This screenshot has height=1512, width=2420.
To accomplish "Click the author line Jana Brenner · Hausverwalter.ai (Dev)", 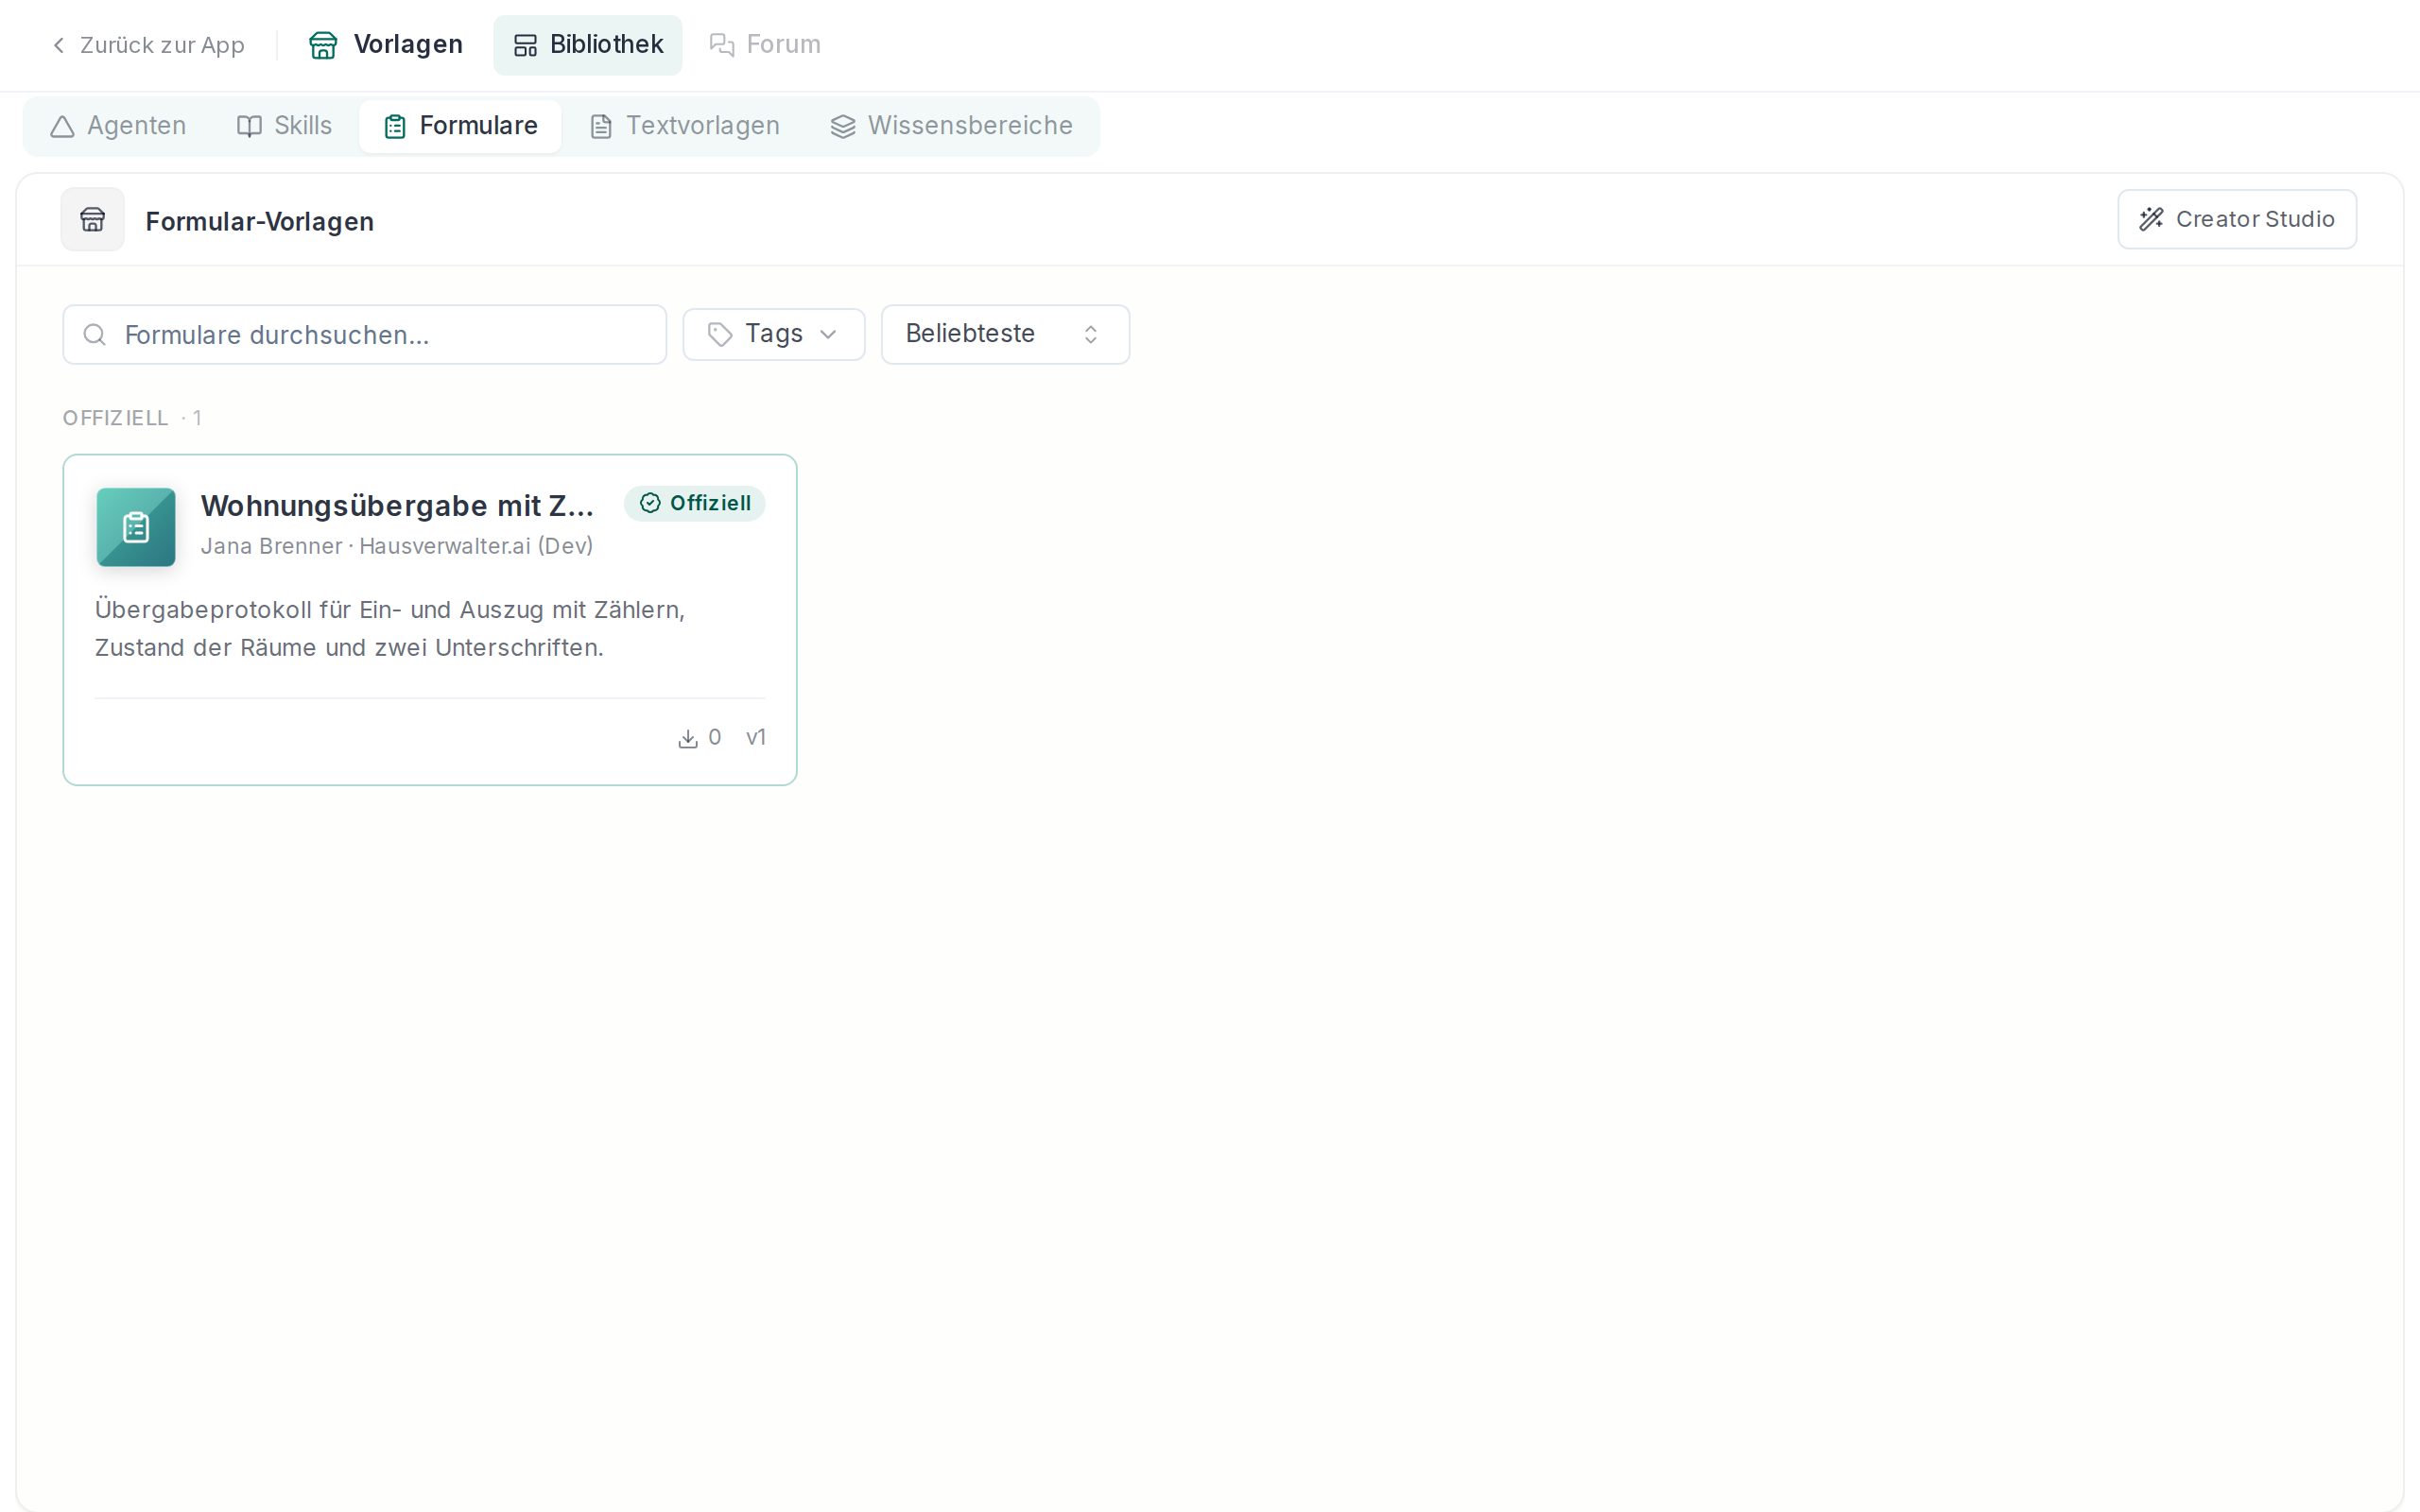I will 397,546.
